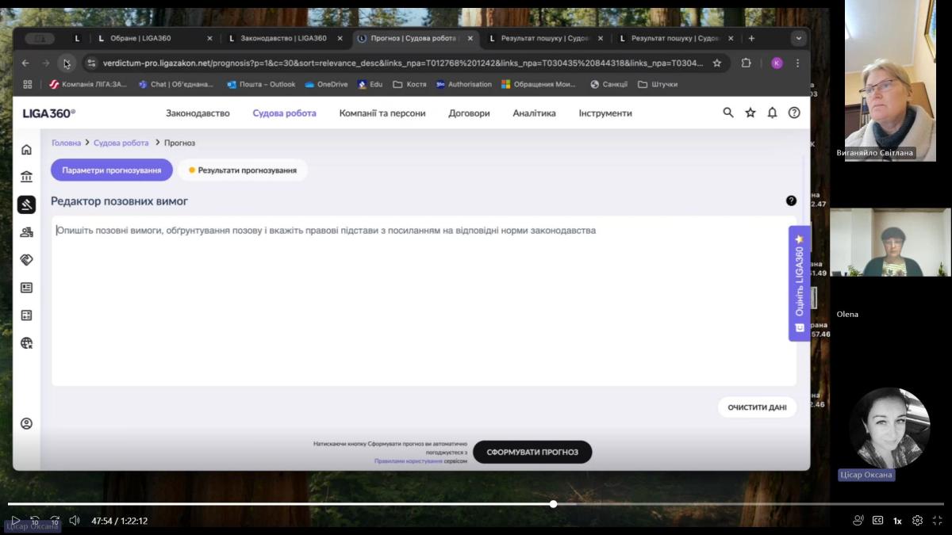The image size is (952, 535).
Task: Open user profile icon at sidebar bottom
Action: 26,424
